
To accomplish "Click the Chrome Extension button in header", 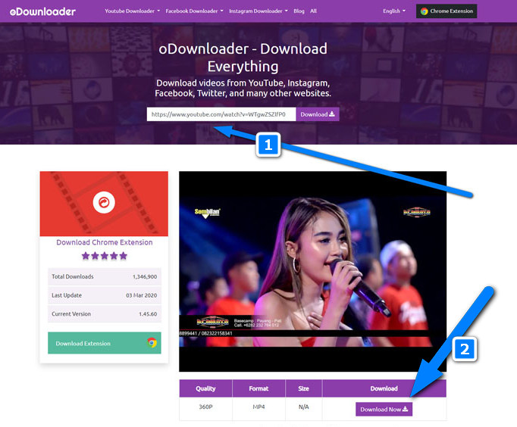I will [x=446, y=11].
